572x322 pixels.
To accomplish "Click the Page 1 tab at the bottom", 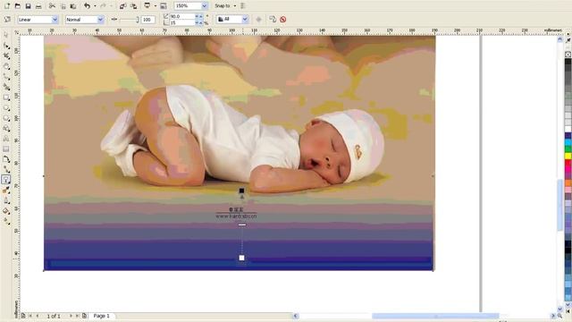I will pos(101,316).
